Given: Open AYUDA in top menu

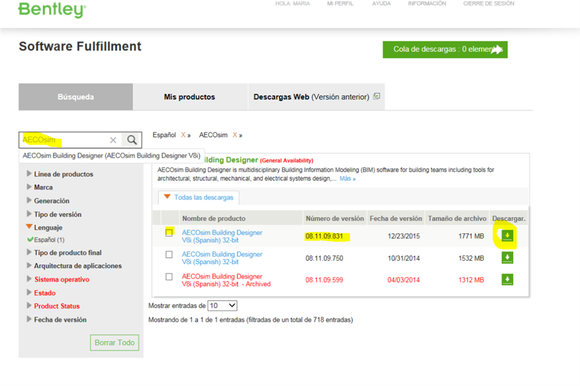Looking at the screenshot, I should pyautogui.click(x=381, y=3).
